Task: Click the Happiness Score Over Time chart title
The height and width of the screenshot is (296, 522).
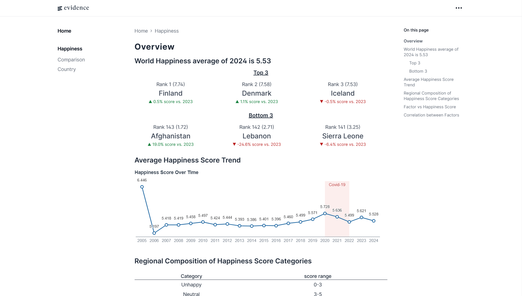Action: pyautogui.click(x=166, y=172)
